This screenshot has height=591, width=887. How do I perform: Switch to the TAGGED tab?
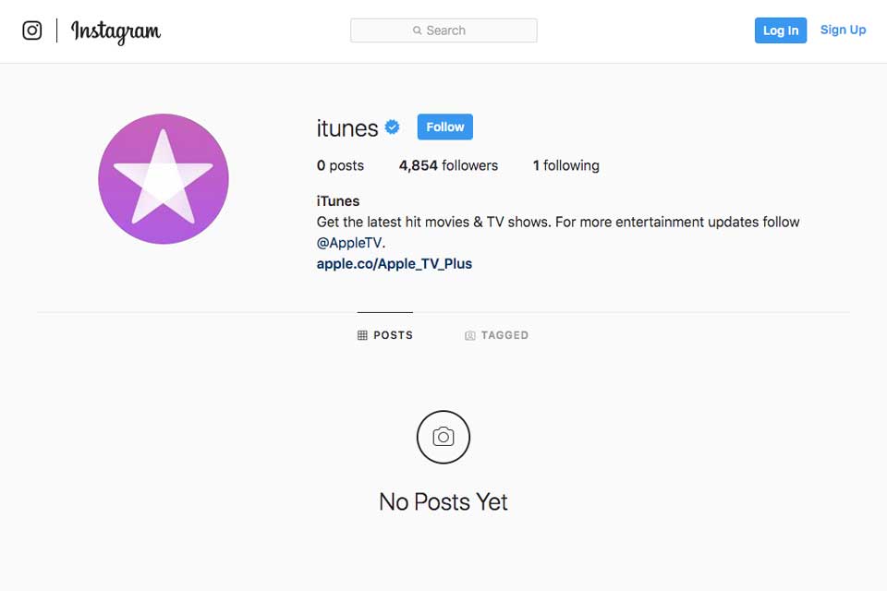coord(497,335)
